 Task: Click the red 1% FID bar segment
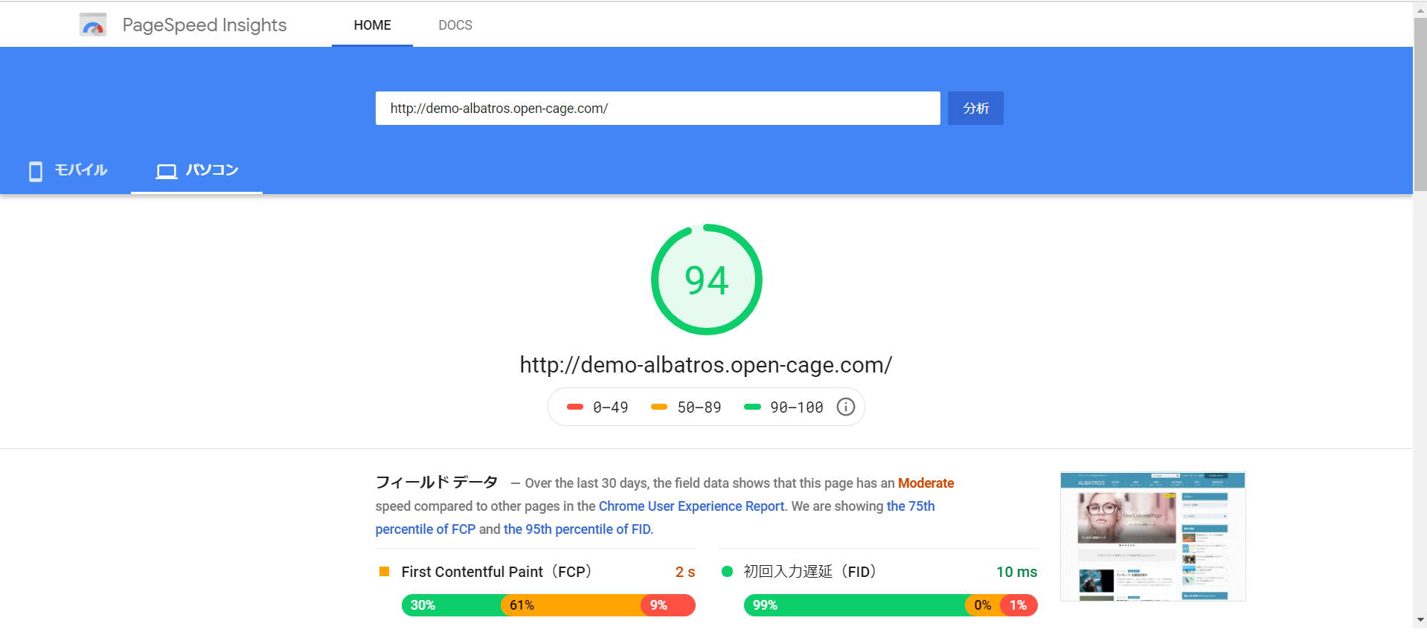[x=1019, y=605]
